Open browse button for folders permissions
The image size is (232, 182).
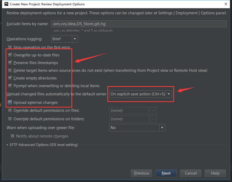click(x=153, y=119)
